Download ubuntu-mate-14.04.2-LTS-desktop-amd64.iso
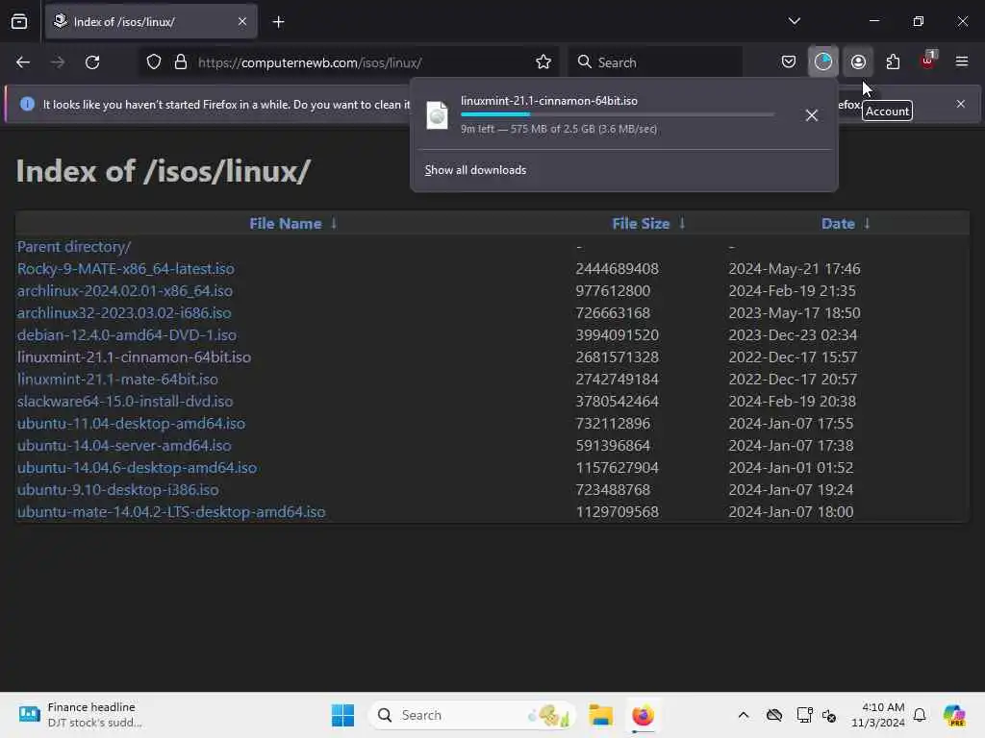This screenshot has width=985, height=738. click(x=171, y=512)
